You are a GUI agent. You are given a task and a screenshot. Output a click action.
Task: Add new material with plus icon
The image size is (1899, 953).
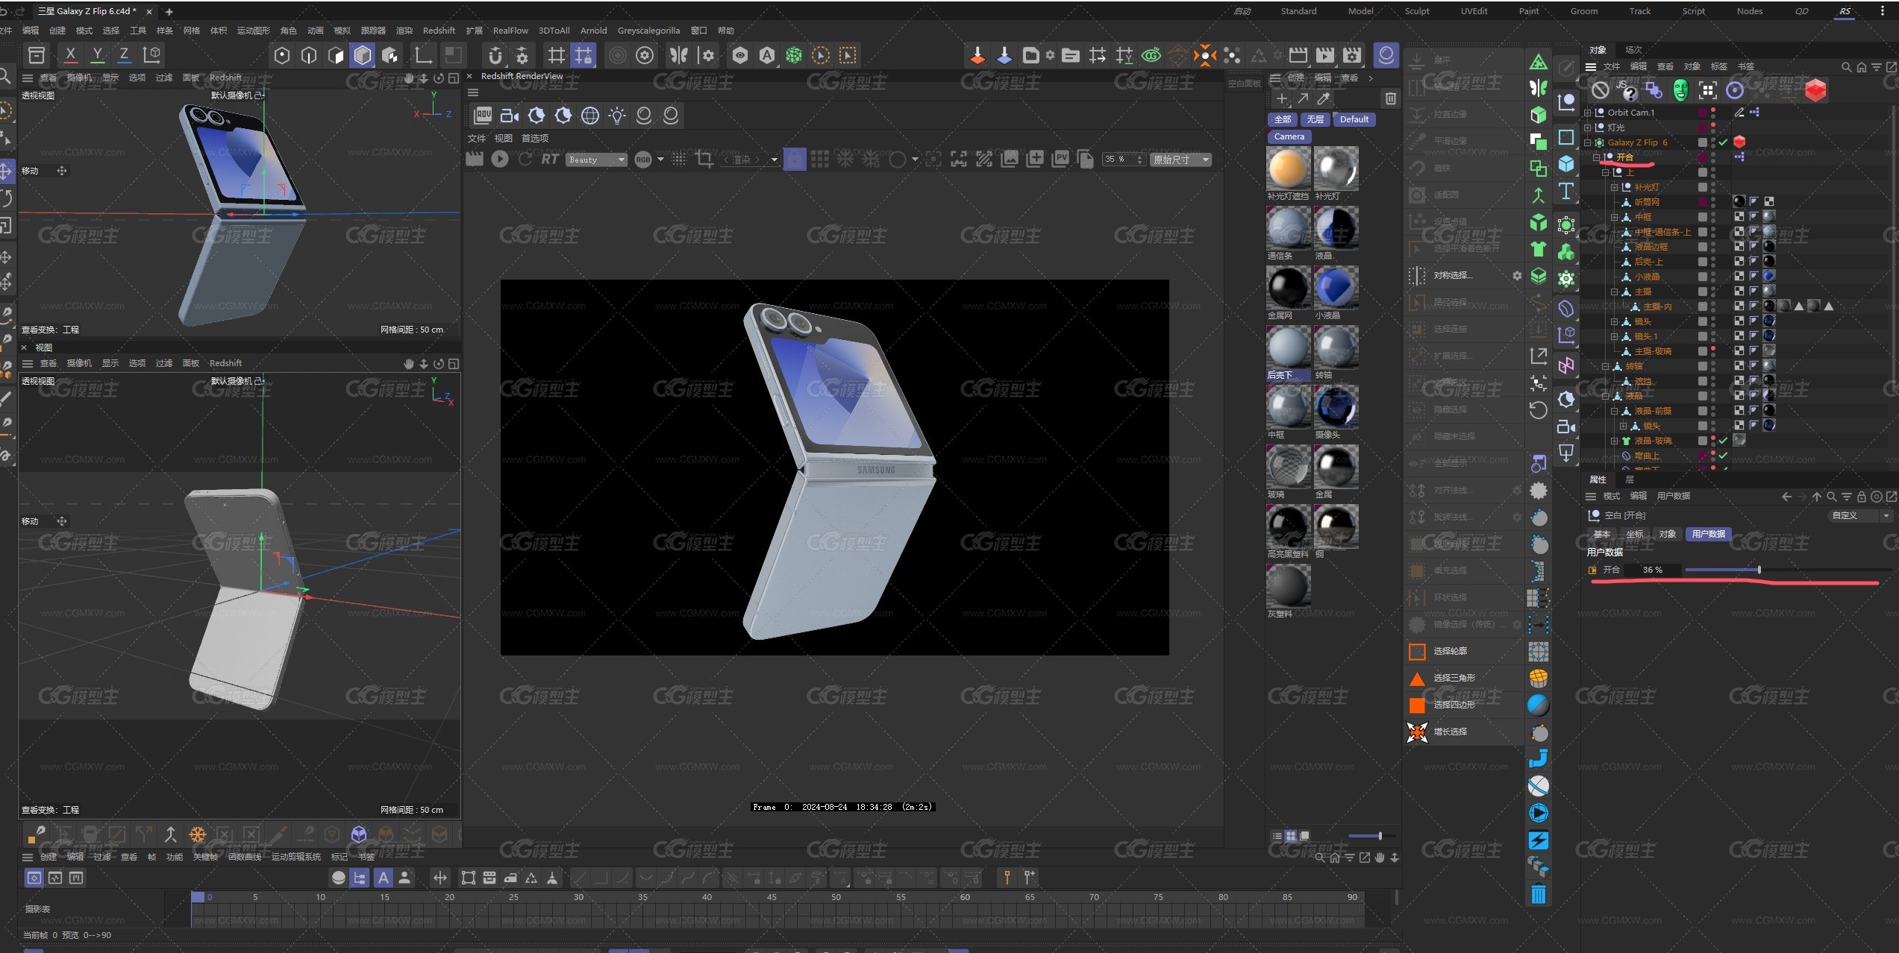pyautogui.click(x=1281, y=98)
